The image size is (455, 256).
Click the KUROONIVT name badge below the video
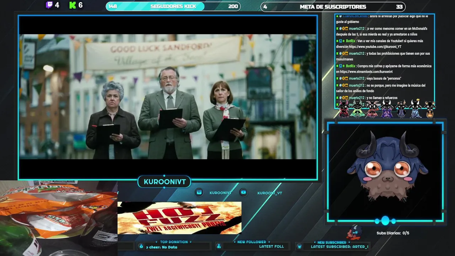(x=165, y=182)
